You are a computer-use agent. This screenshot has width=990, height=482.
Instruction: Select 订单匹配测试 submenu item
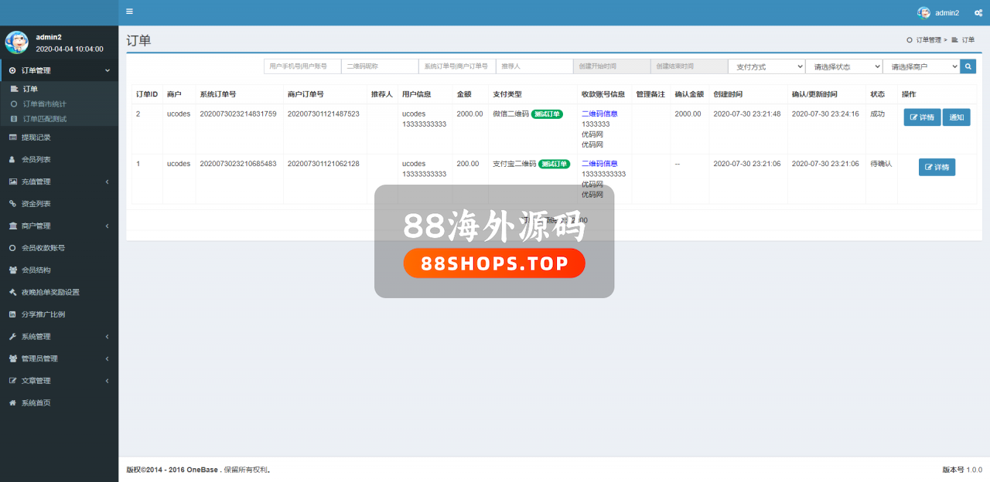[44, 119]
